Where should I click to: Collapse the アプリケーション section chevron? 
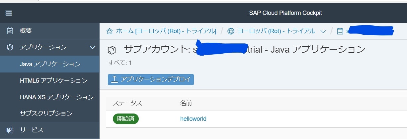[x=92, y=48]
